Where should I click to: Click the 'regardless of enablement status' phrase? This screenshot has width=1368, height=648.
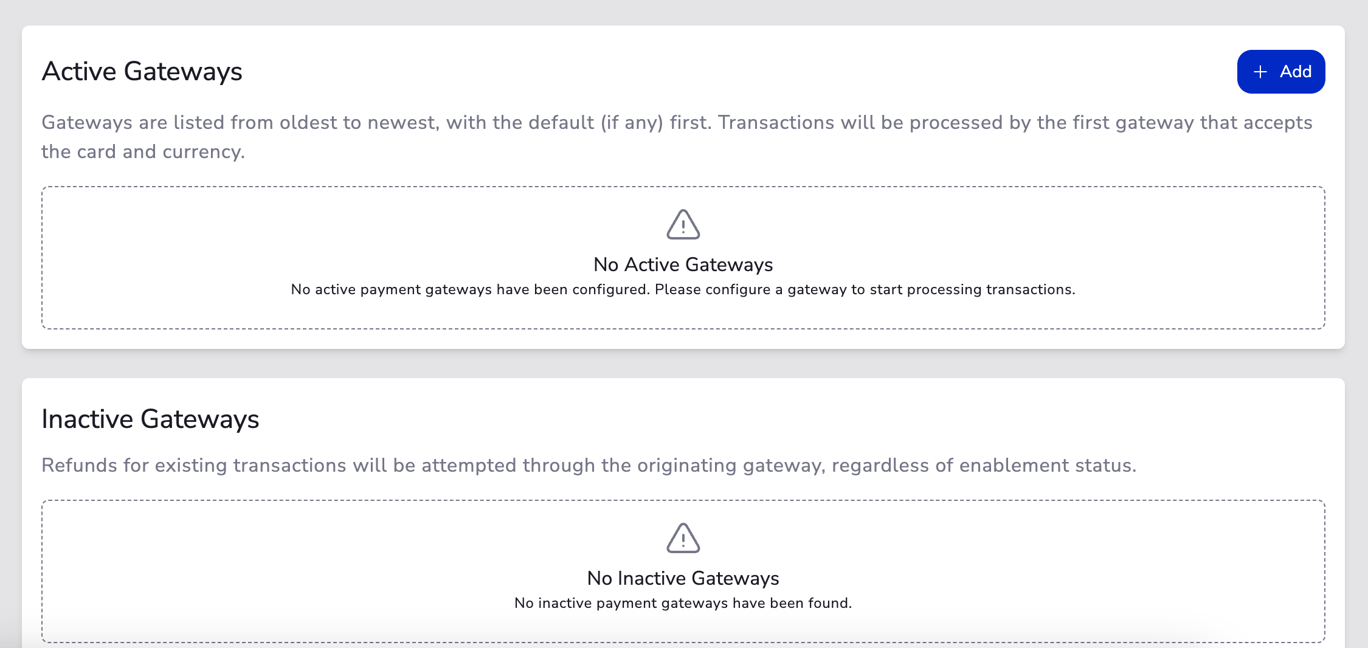pos(984,466)
